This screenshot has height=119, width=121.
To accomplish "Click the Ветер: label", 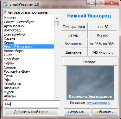I will [74, 35].
